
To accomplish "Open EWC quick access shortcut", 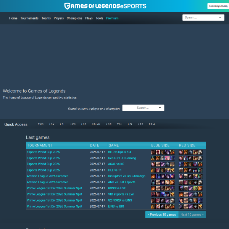I will click(x=40, y=124).
